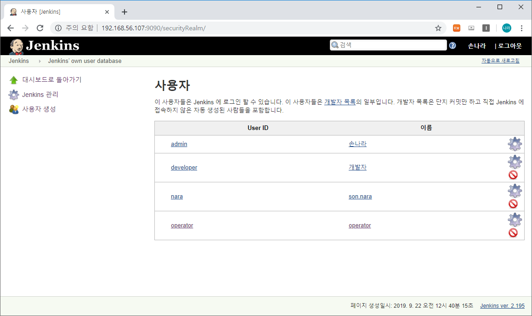Reload the page in the browser
This screenshot has width=532, height=316.
pos(40,28)
